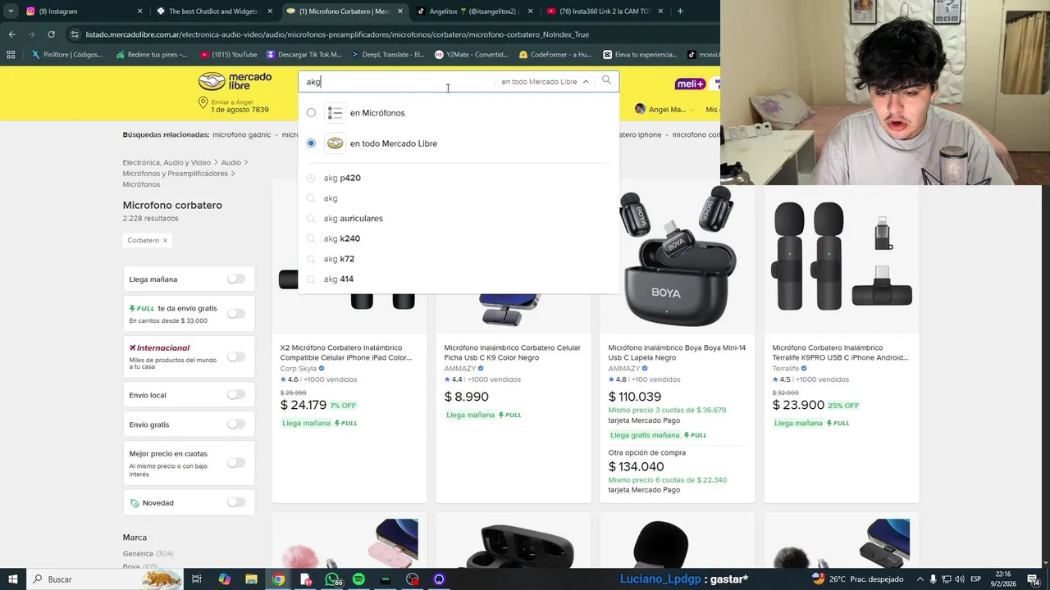Select the 'en Micrófonos' radio option

311,113
